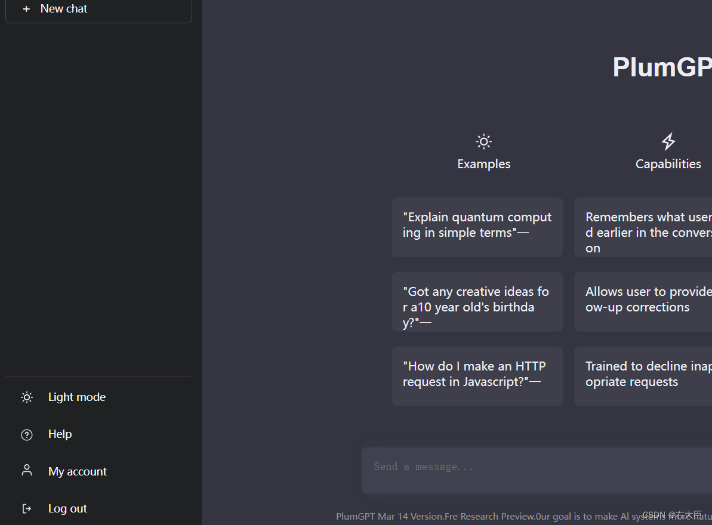
Task: Focus the Send a message input field
Action: click(537, 471)
